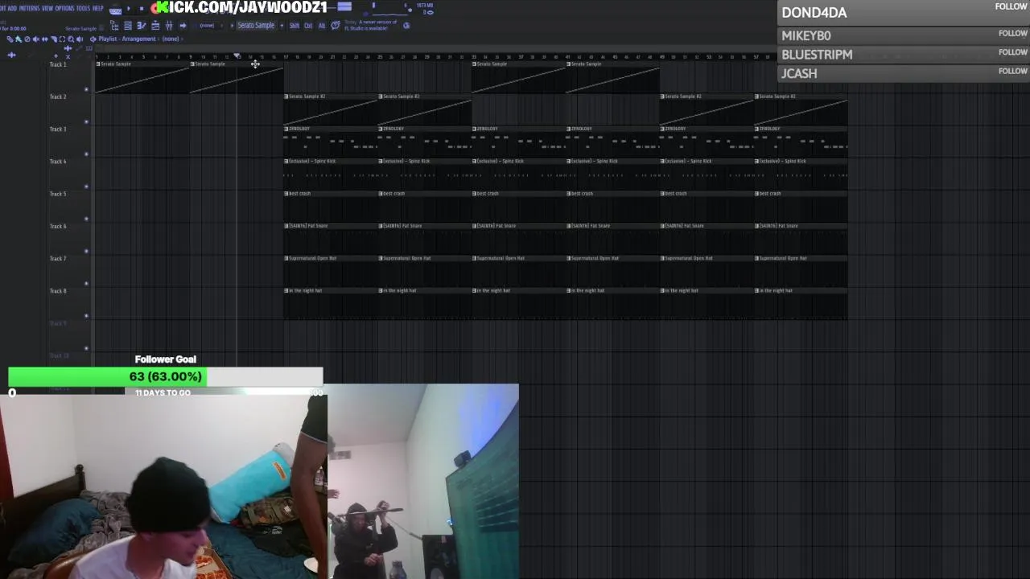The width and height of the screenshot is (1030, 579).
Task: Open the ADD menu
Action: pyautogui.click(x=12, y=8)
